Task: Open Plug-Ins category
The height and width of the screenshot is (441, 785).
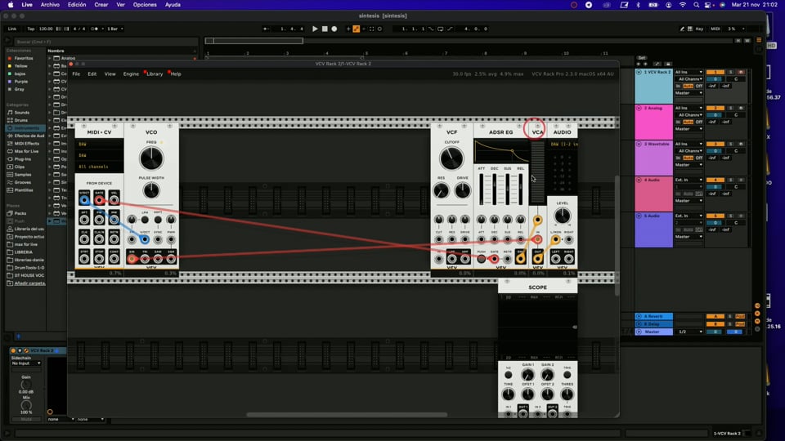Action: [x=23, y=159]
